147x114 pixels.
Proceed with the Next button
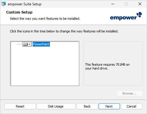(x=109, y=106)
